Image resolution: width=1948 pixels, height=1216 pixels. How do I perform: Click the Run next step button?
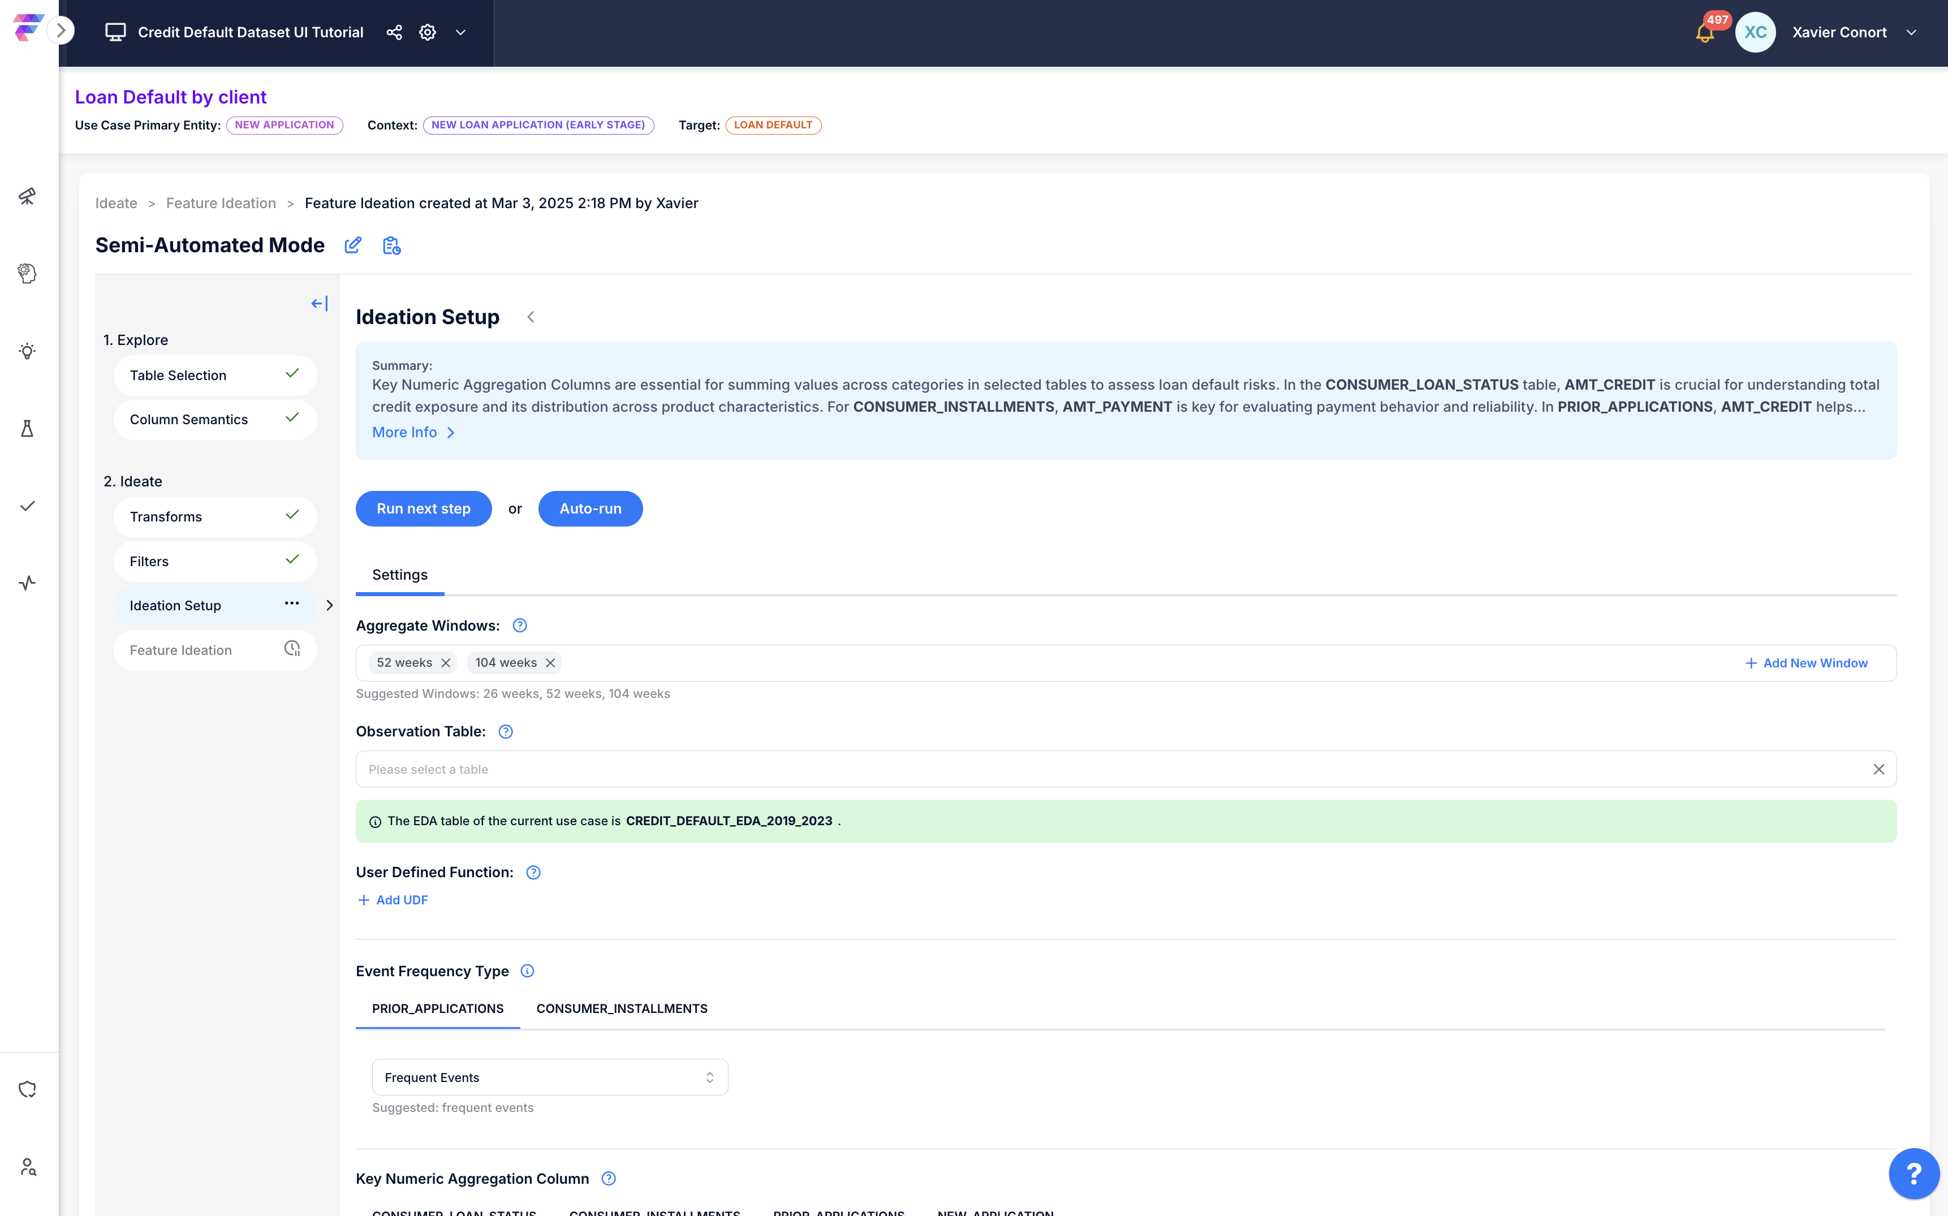423,508
